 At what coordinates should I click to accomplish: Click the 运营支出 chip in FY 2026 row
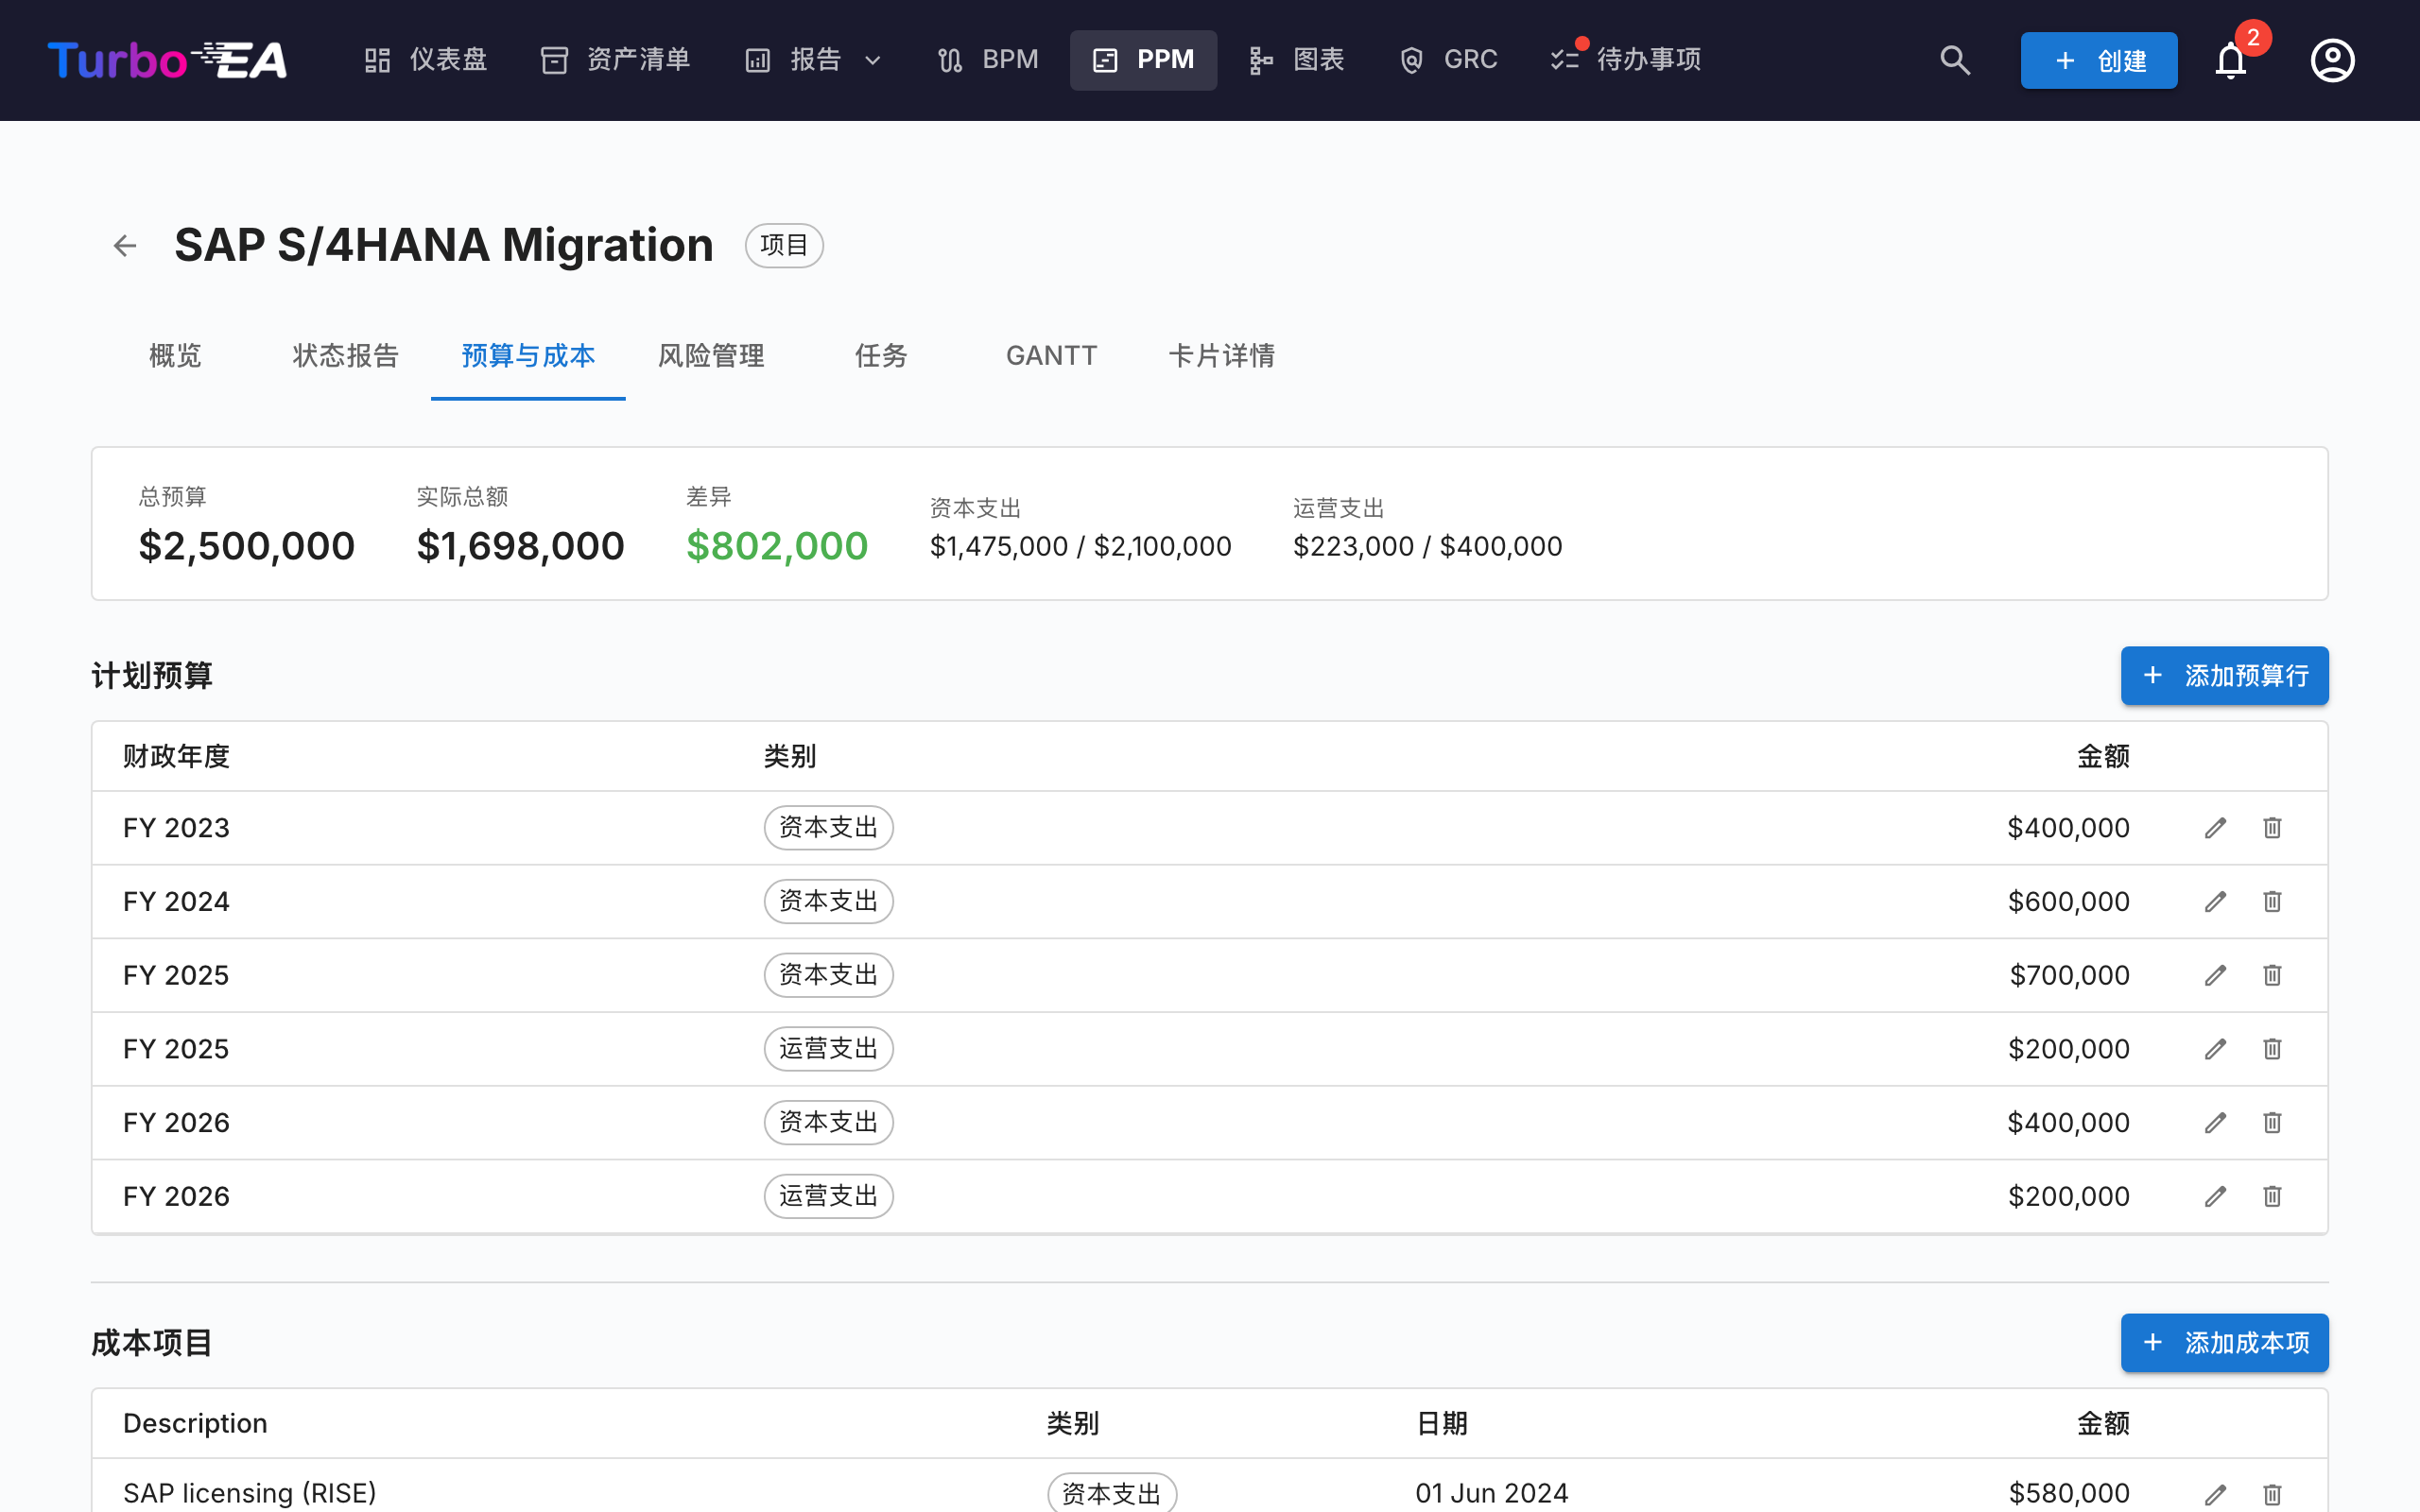click(829, 1196)
